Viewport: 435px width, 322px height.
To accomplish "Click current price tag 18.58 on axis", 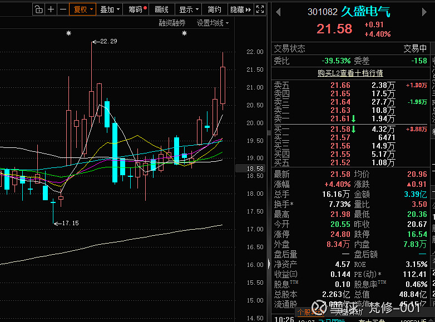I will [x=251, y=169].
